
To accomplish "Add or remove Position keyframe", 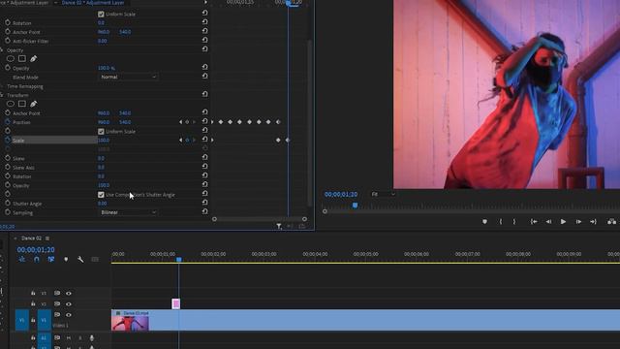I will coord(187,122).
